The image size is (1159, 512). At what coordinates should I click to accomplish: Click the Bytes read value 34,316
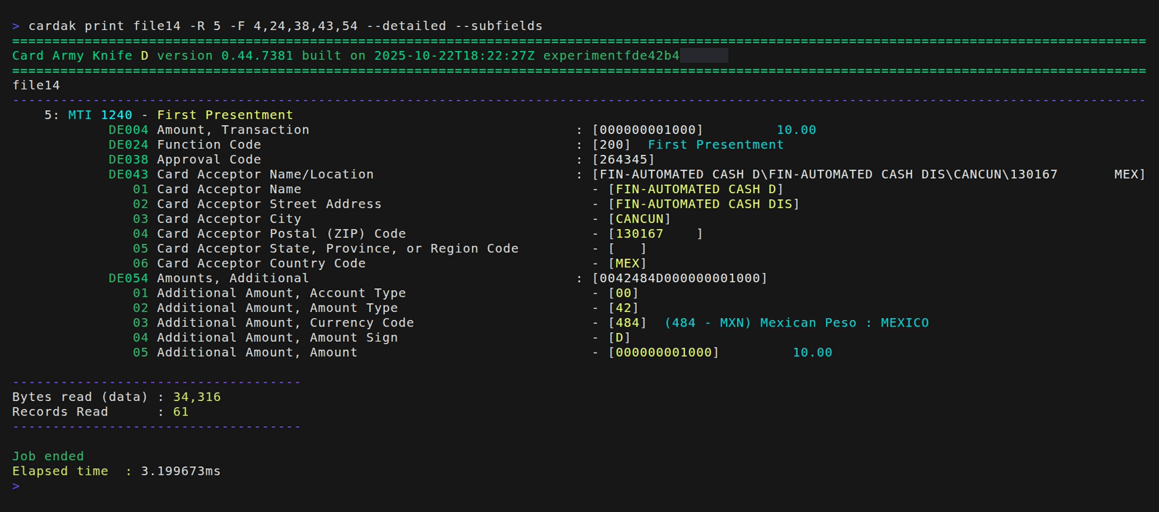(x=196, y=397)
